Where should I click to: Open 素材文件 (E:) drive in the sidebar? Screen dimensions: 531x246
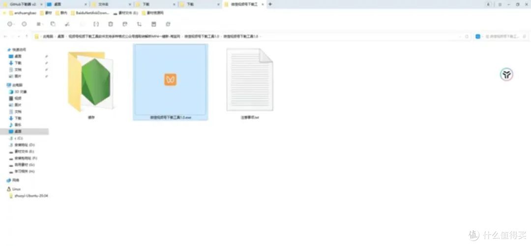tap(24, 151)
